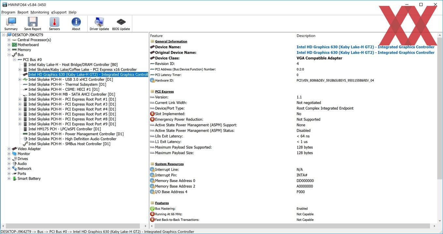The width and height of the screenshot is (443, 234).
Task: Select SATA AHCI Controller entry
Action: coord(72,94)
